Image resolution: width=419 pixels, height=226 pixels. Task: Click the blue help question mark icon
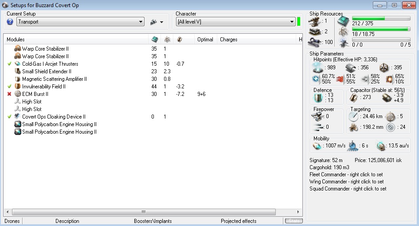(10, 22)
